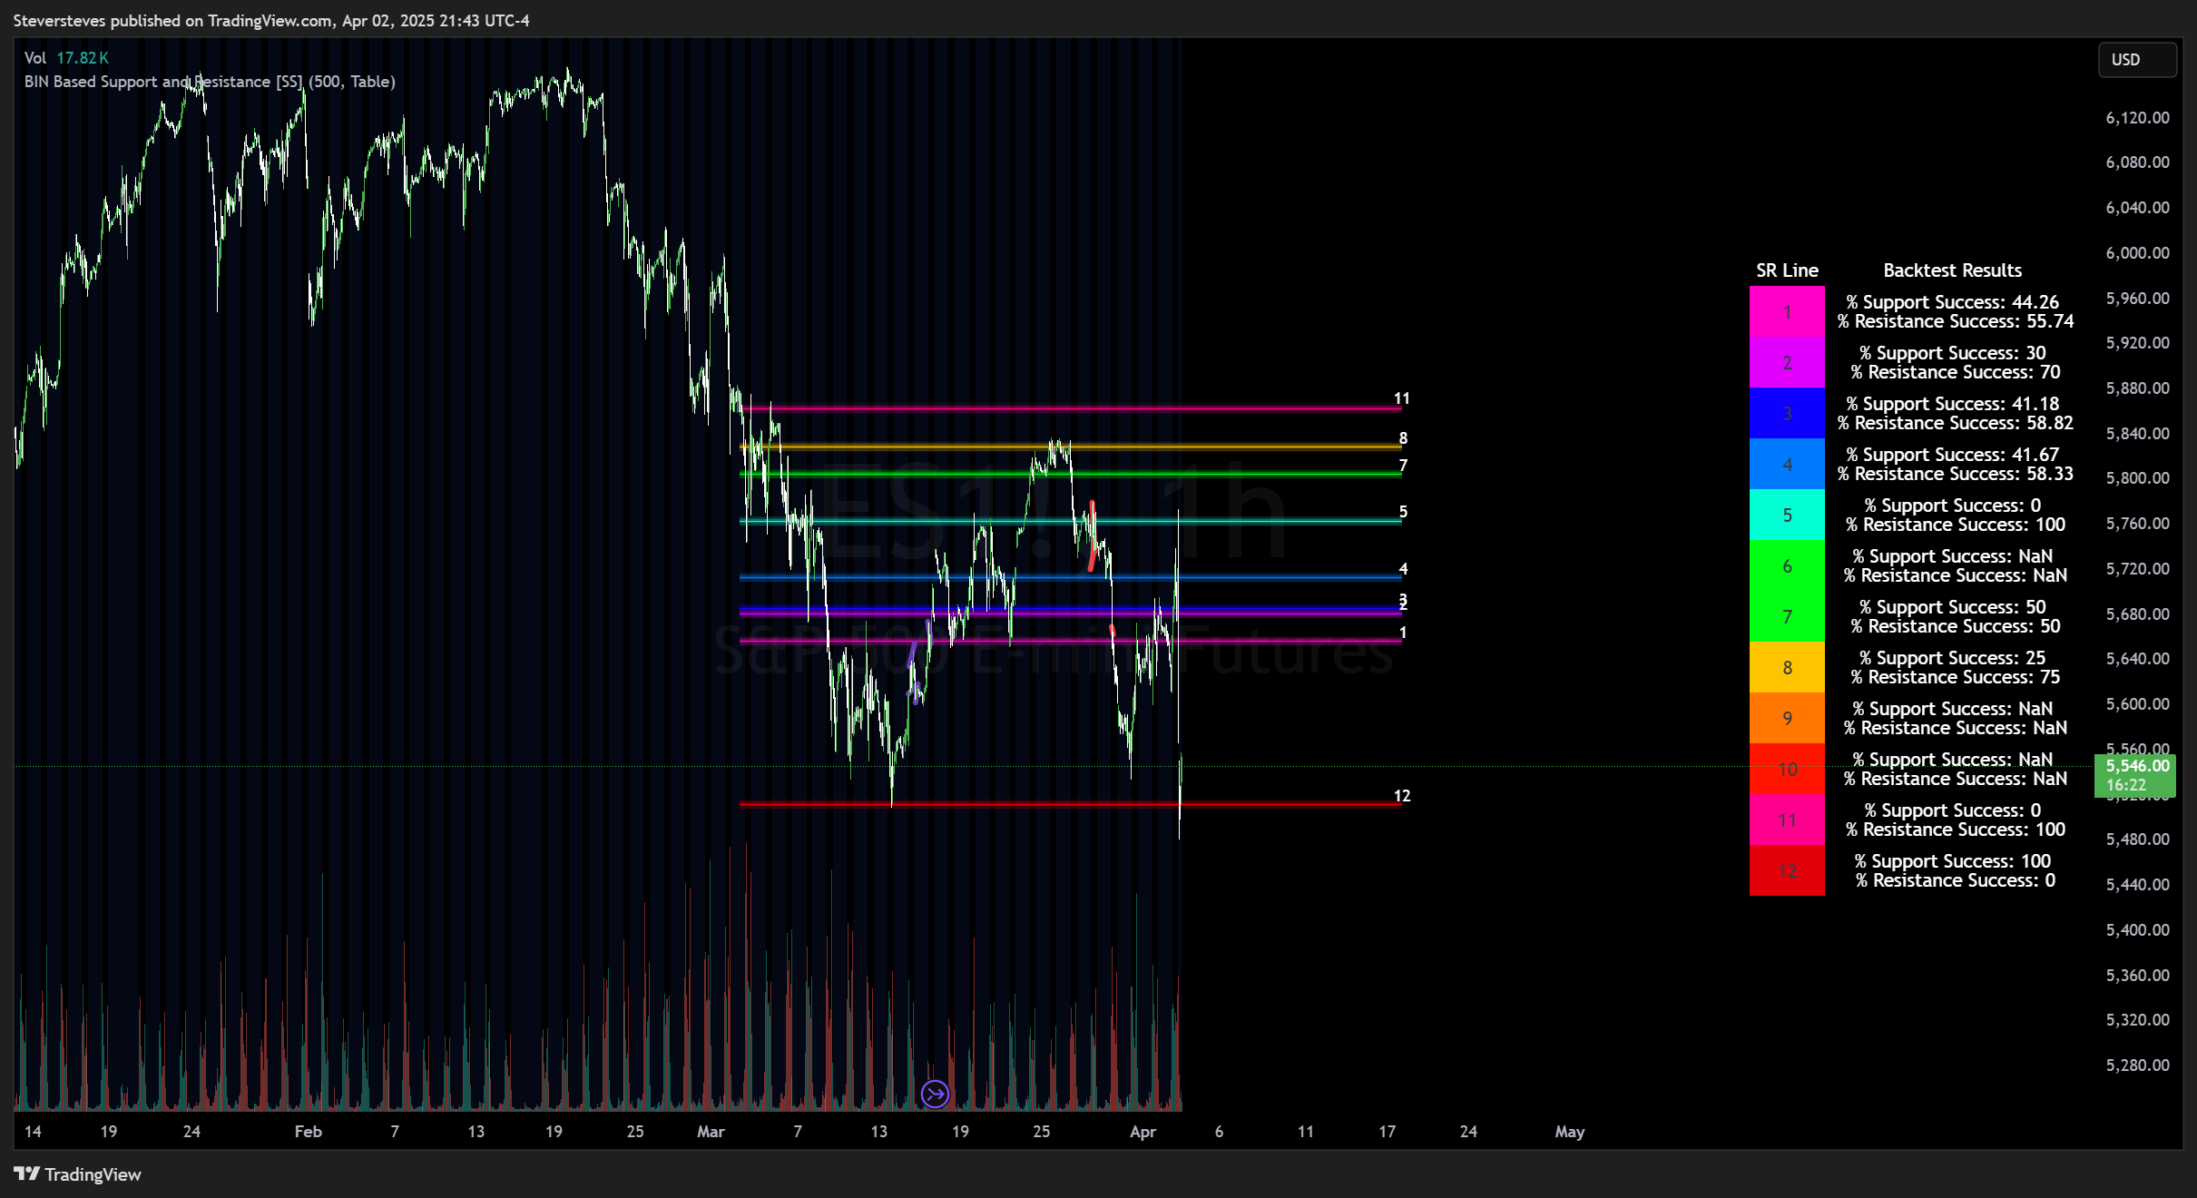Click the Resistance Success 70 result cell

tap(1955, 372)
